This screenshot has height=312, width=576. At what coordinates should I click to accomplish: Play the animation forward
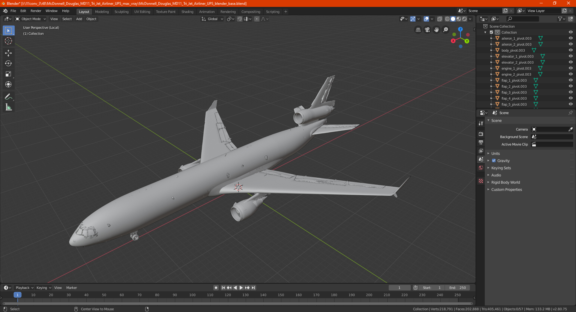pos(241,288)
